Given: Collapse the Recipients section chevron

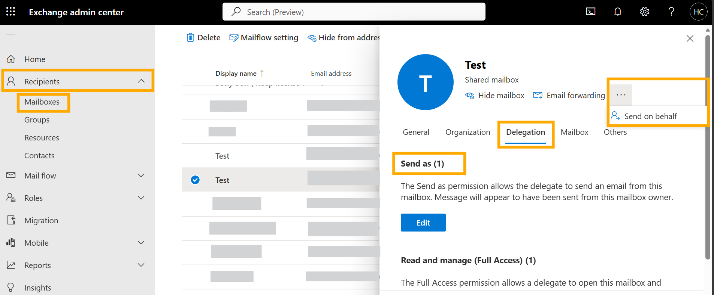Looking at the screenshot, I should 141,81.
